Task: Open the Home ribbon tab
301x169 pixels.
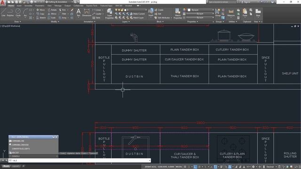Action: tap(11, 6)
